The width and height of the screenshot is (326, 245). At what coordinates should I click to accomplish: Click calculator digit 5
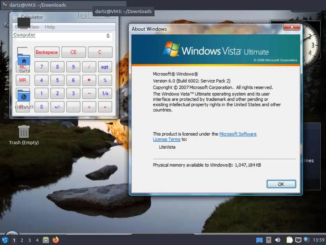click(57, 80)
